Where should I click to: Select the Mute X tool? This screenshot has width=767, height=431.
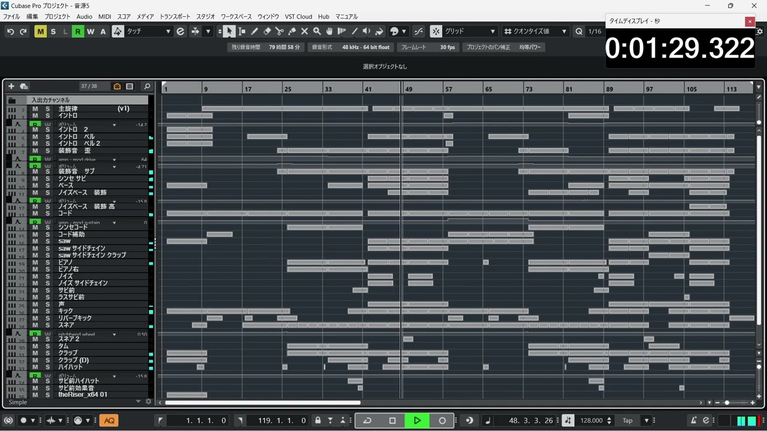304,31
